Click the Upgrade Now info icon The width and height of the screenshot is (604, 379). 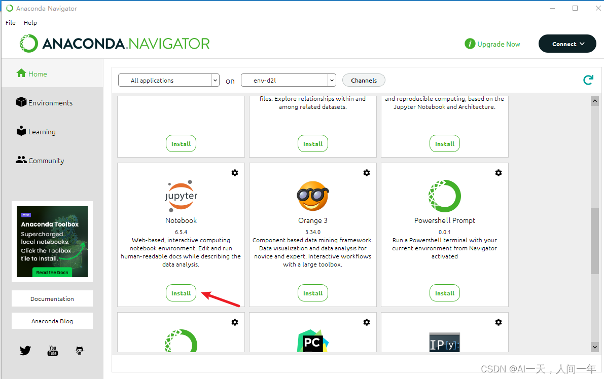[x=470, y=44]
